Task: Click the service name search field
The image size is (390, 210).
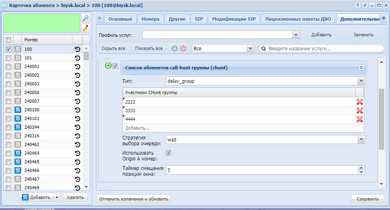Action: 325,48
